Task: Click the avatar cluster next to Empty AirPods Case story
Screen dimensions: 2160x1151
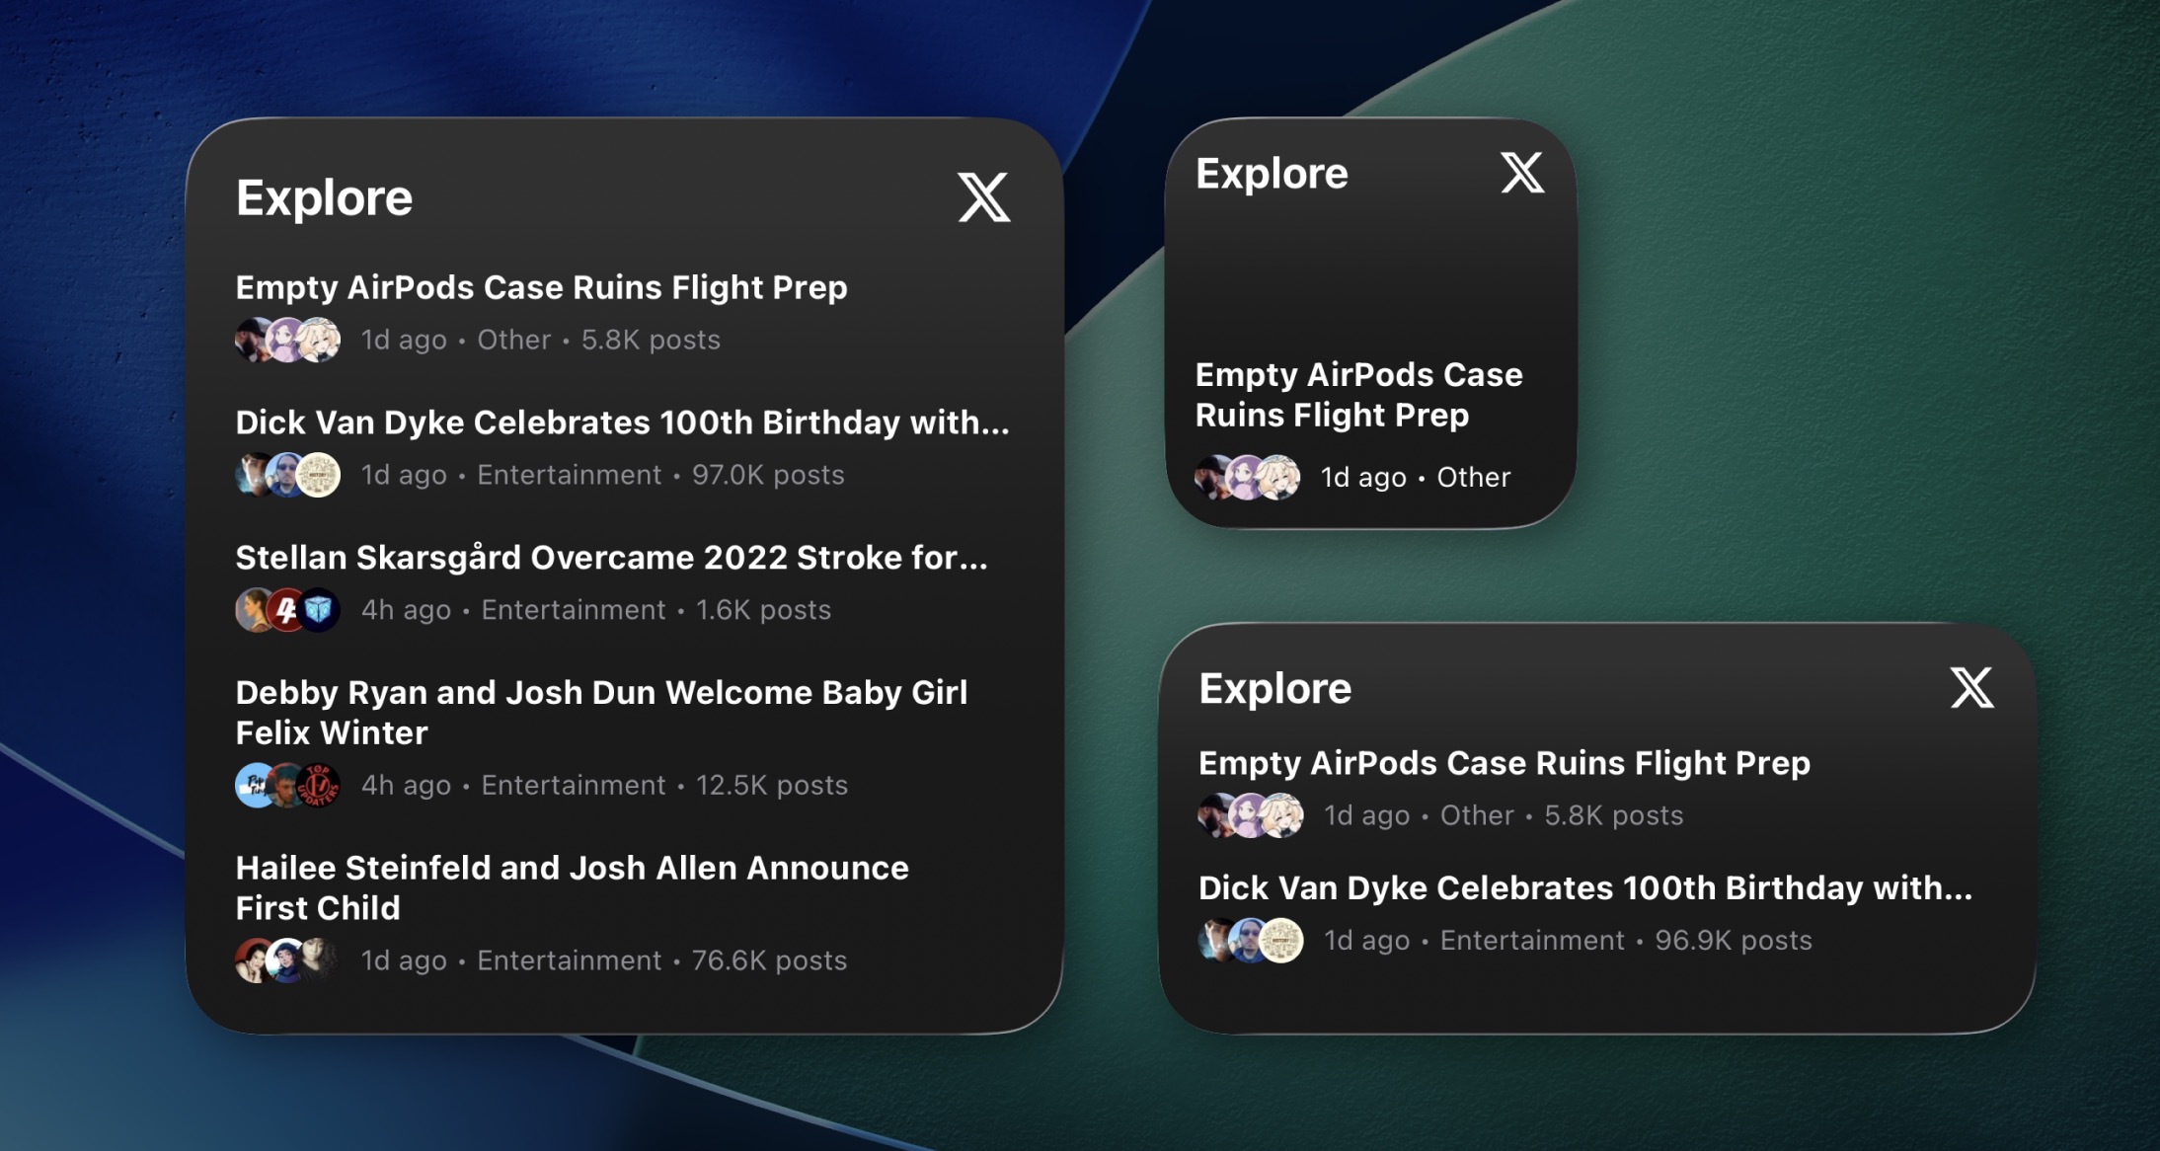Action: click(288, 339)
